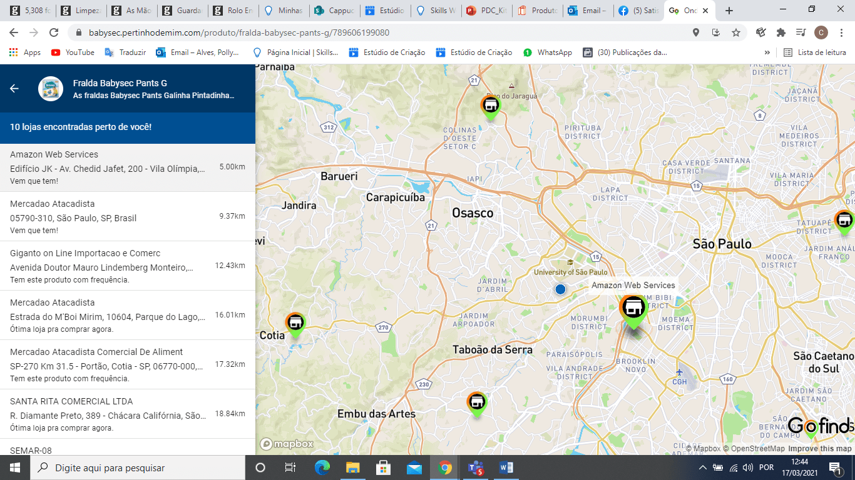Open File Explorer from taskbar
Image resolution: width=855 pixels, height=480 pixels.
pyautogui.click(x=353, y=467)
